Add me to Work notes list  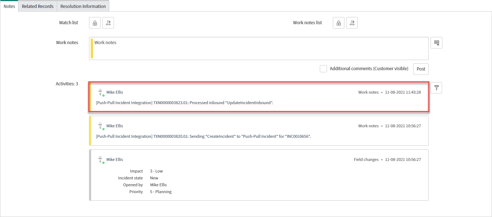click(x=352, y=23)
